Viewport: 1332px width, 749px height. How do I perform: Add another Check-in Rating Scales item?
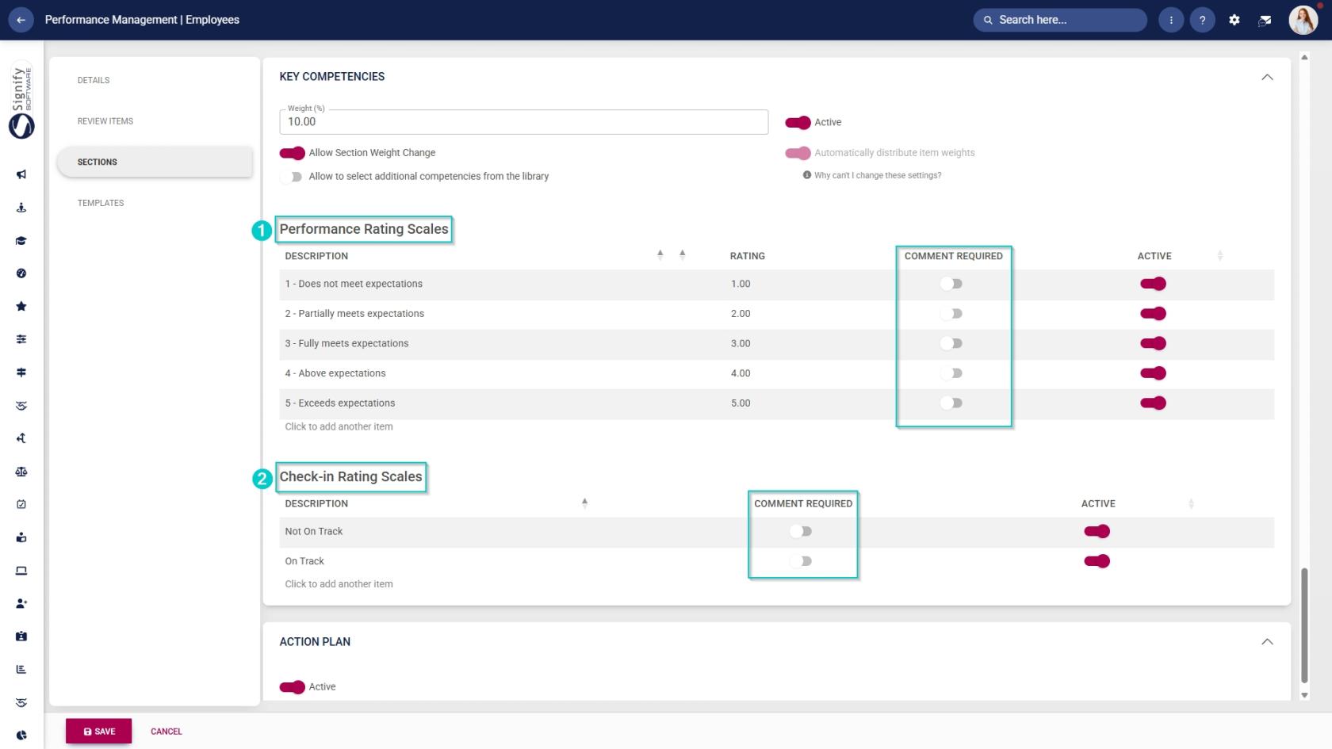339,584
